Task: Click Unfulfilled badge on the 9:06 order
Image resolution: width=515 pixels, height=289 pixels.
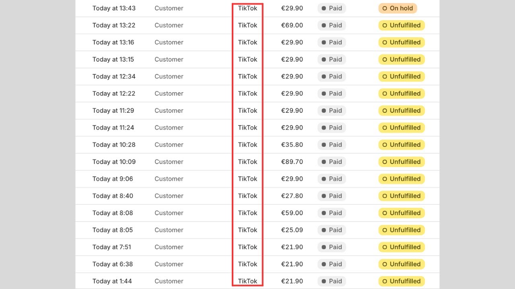Action: (402, 179)
